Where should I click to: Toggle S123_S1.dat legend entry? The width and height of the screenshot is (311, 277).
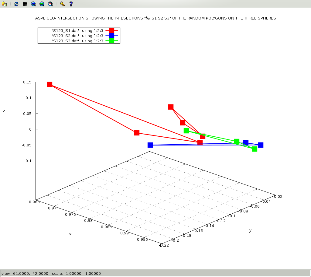pyautogui.click(x=77, y=30)
